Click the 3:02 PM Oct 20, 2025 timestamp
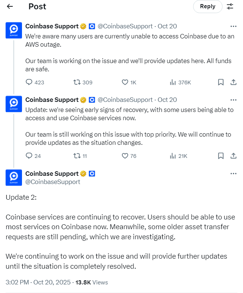This screenshot has height=293, width=243. point(38,282)
